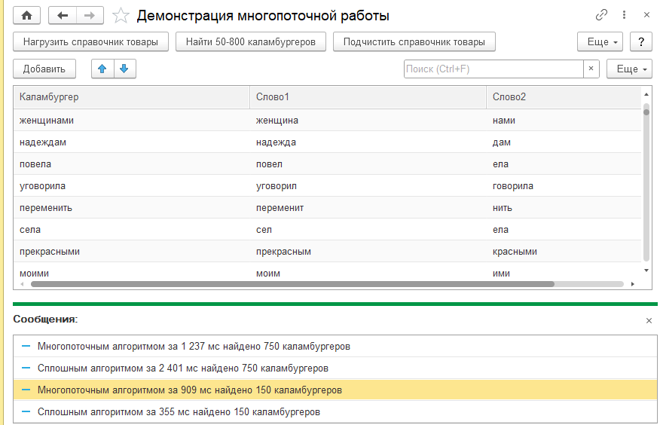
Task: Select the cell 'переменить'
Action: click(132, 208)
